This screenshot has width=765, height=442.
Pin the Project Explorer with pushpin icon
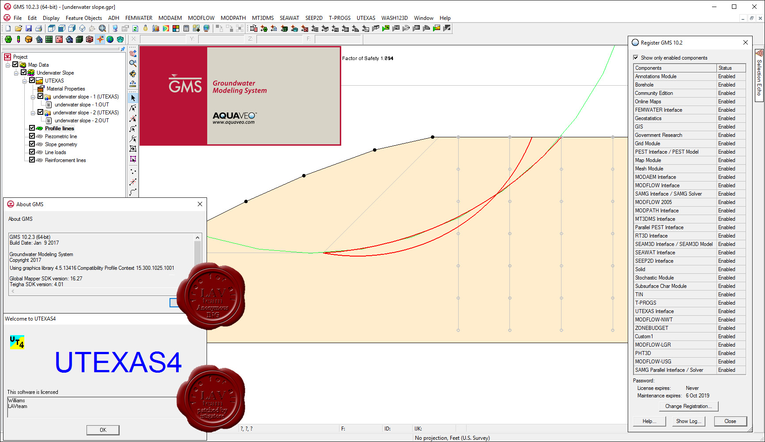point(123,49)
